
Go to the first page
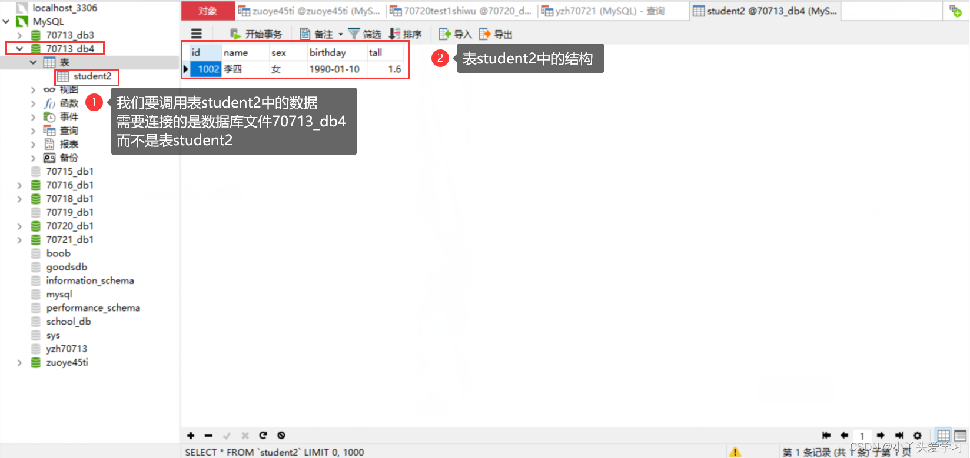826,436
